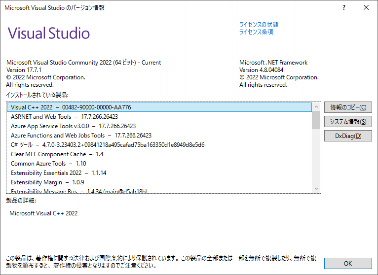Confirm with the OK button
Image resolution: width=378 pixels, height=275 pixels.
348,264
